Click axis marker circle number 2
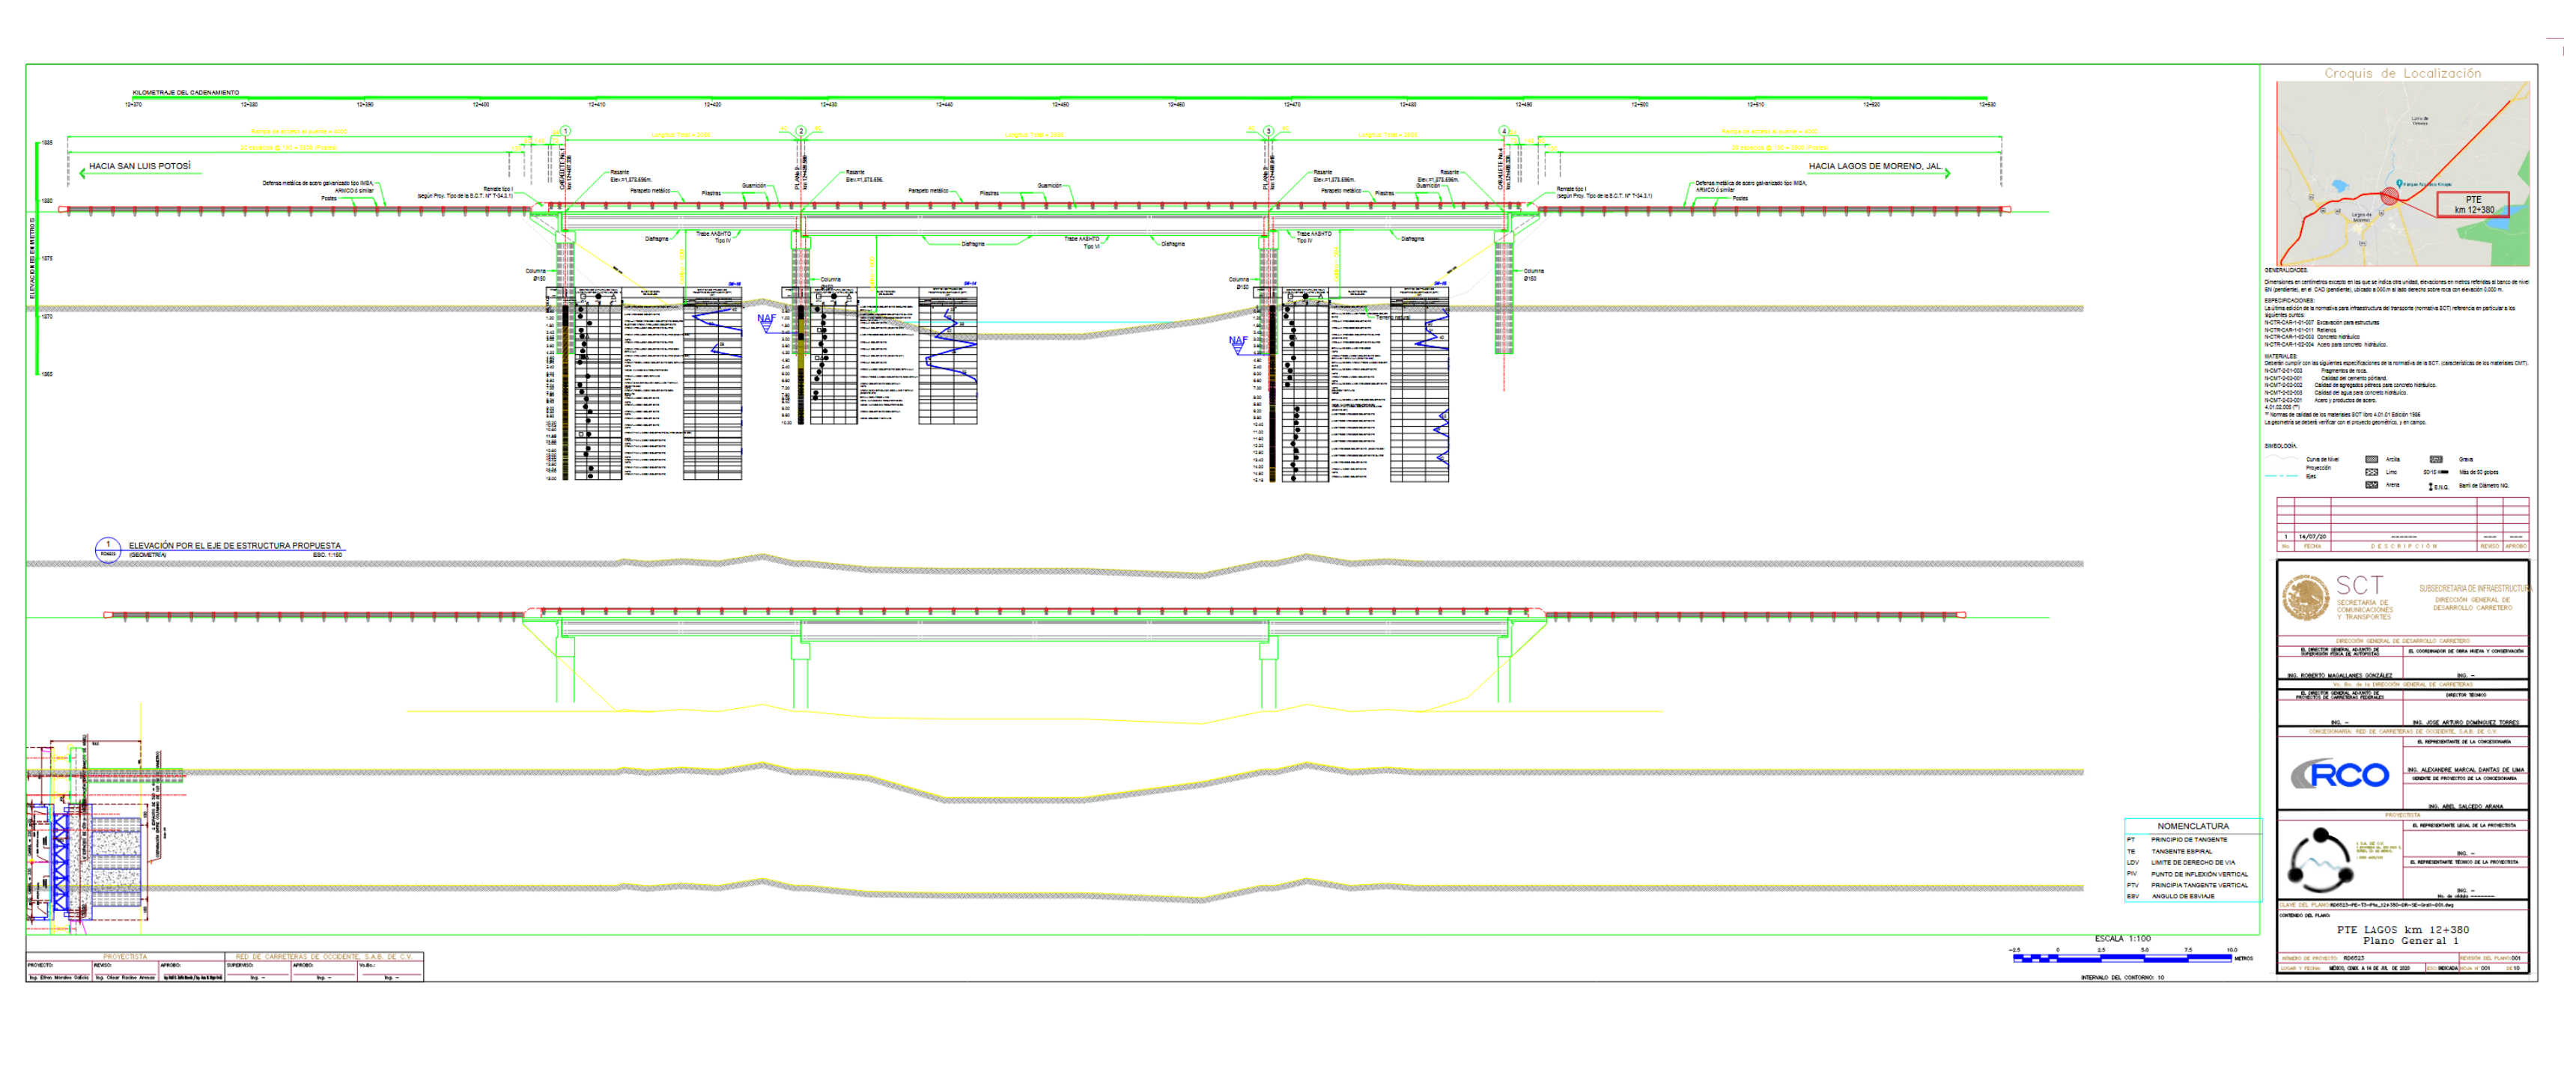This screenshot has height=1078, width=2576. [x=800, y=131]
